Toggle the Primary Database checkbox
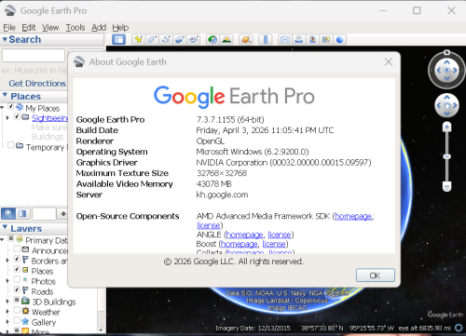 pos(11,238)
